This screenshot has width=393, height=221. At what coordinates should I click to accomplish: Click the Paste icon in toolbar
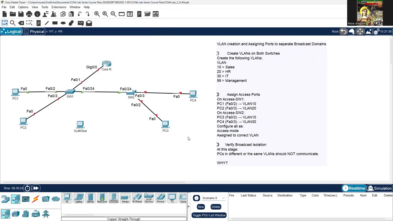pos(71,14)
